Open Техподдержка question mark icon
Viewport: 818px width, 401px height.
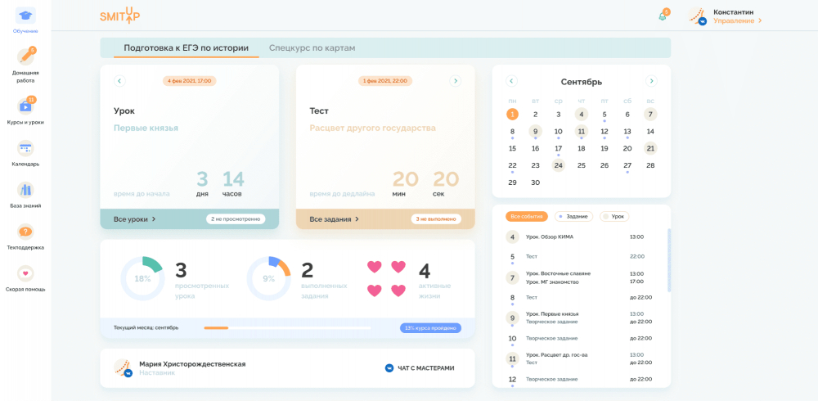pyautogui.click(x=25, y=232)
